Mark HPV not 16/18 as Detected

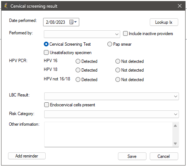[x=78, y=80]
